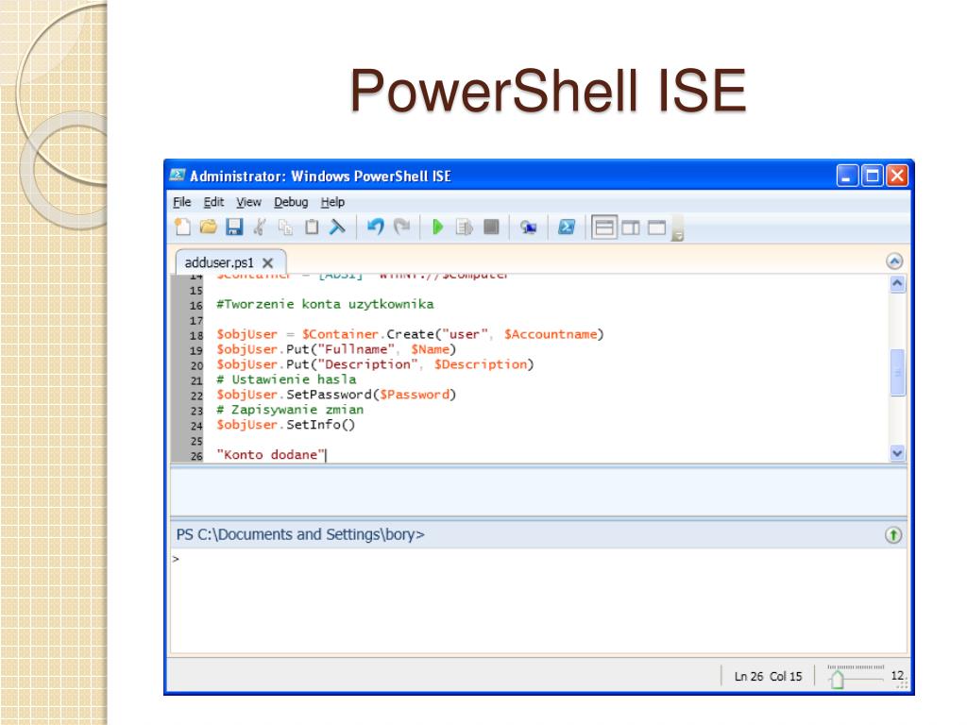967x725 pixels.
Task: Show script pane on top layout
Action: pos(604,228)
